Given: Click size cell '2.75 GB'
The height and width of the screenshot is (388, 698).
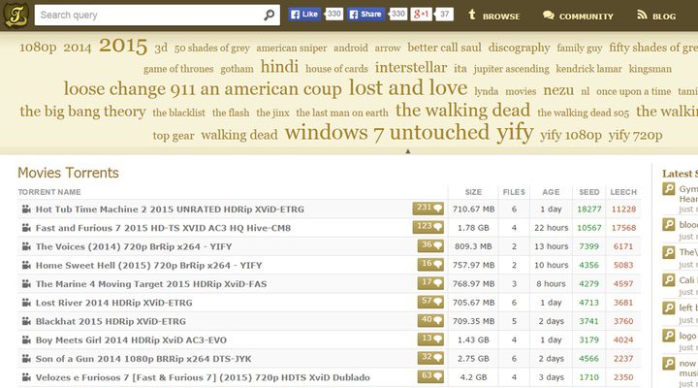Looking at the screenshot, I should pos(473,359).
